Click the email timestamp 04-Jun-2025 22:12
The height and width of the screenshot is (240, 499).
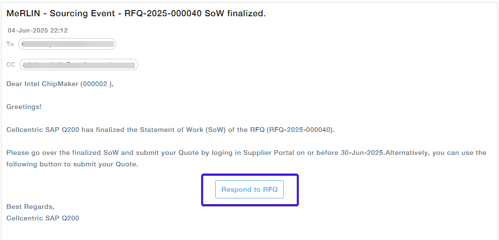38,31
